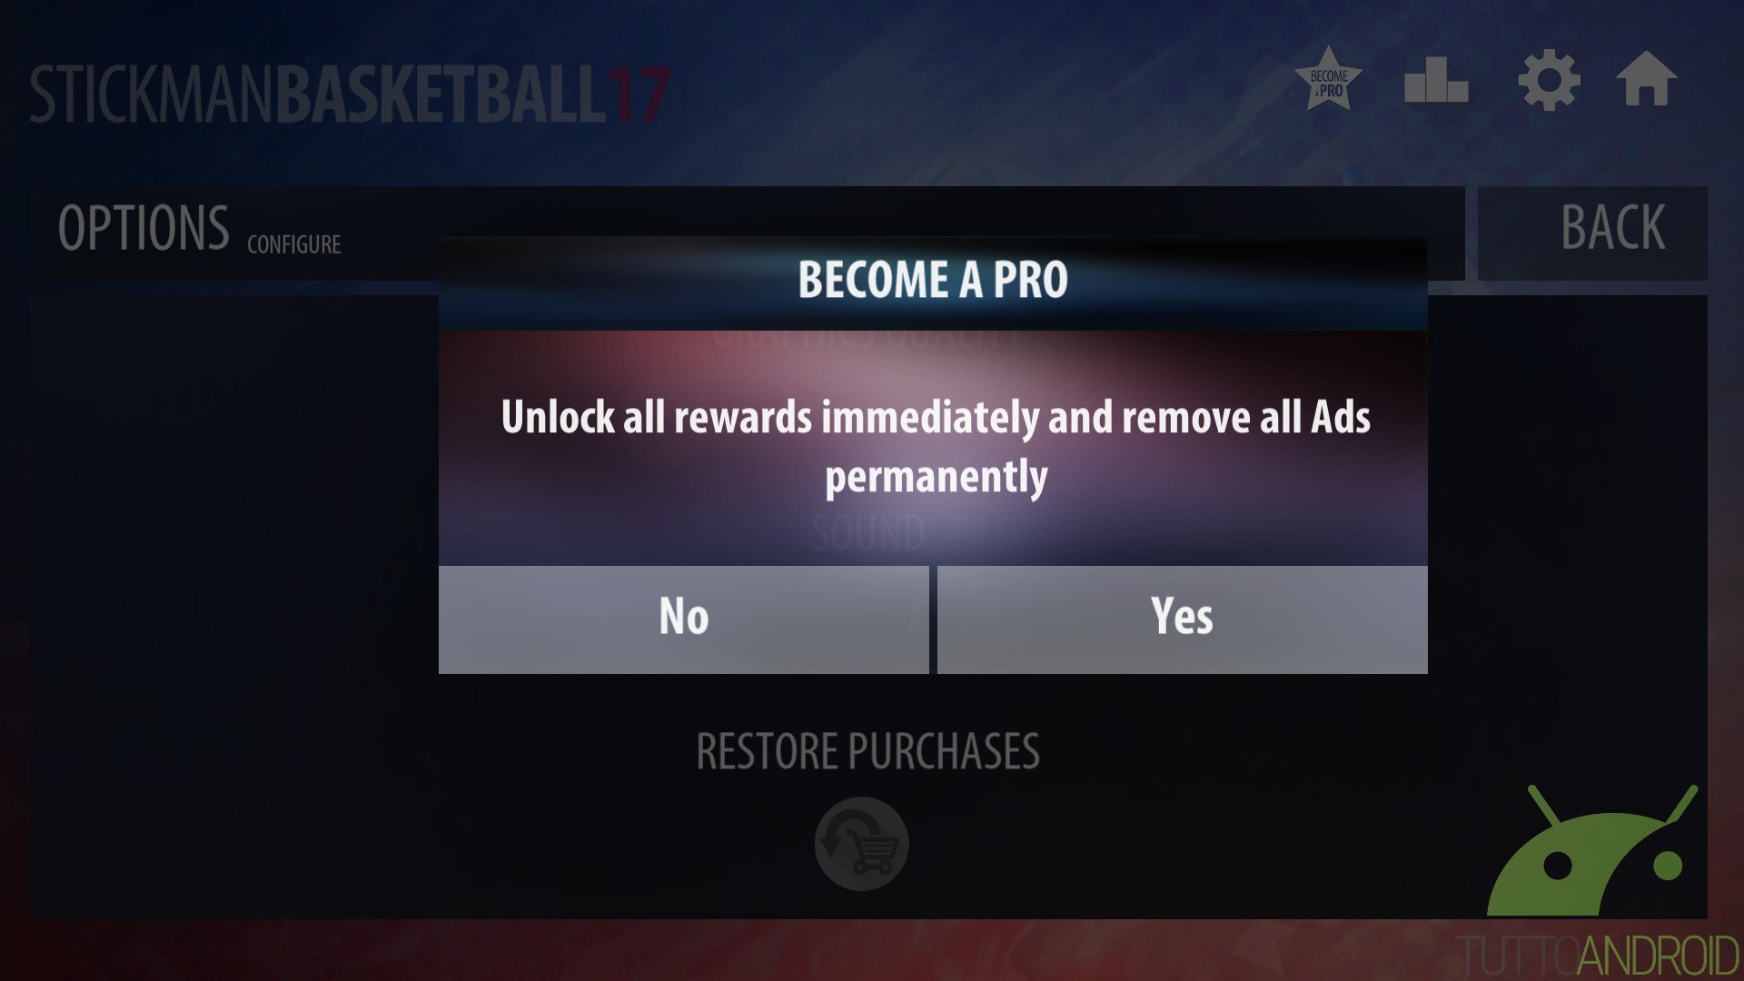Screen dimensions: 1744x981
Task: Open the Become a Pro star icon
Action: pos(1328,80)
